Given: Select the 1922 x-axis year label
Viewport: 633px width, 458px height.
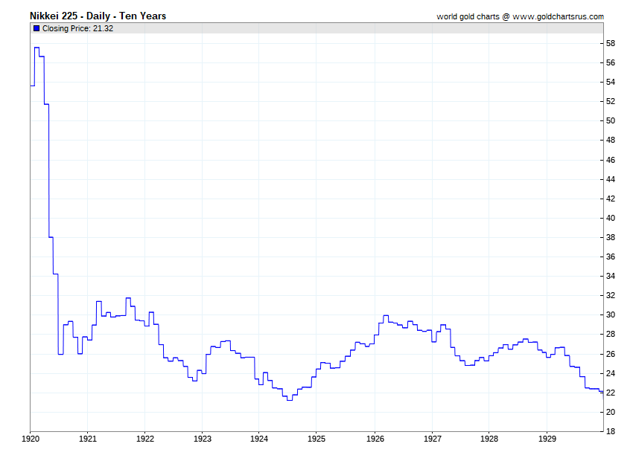Looking at the screenshot, I should (145, 439).
